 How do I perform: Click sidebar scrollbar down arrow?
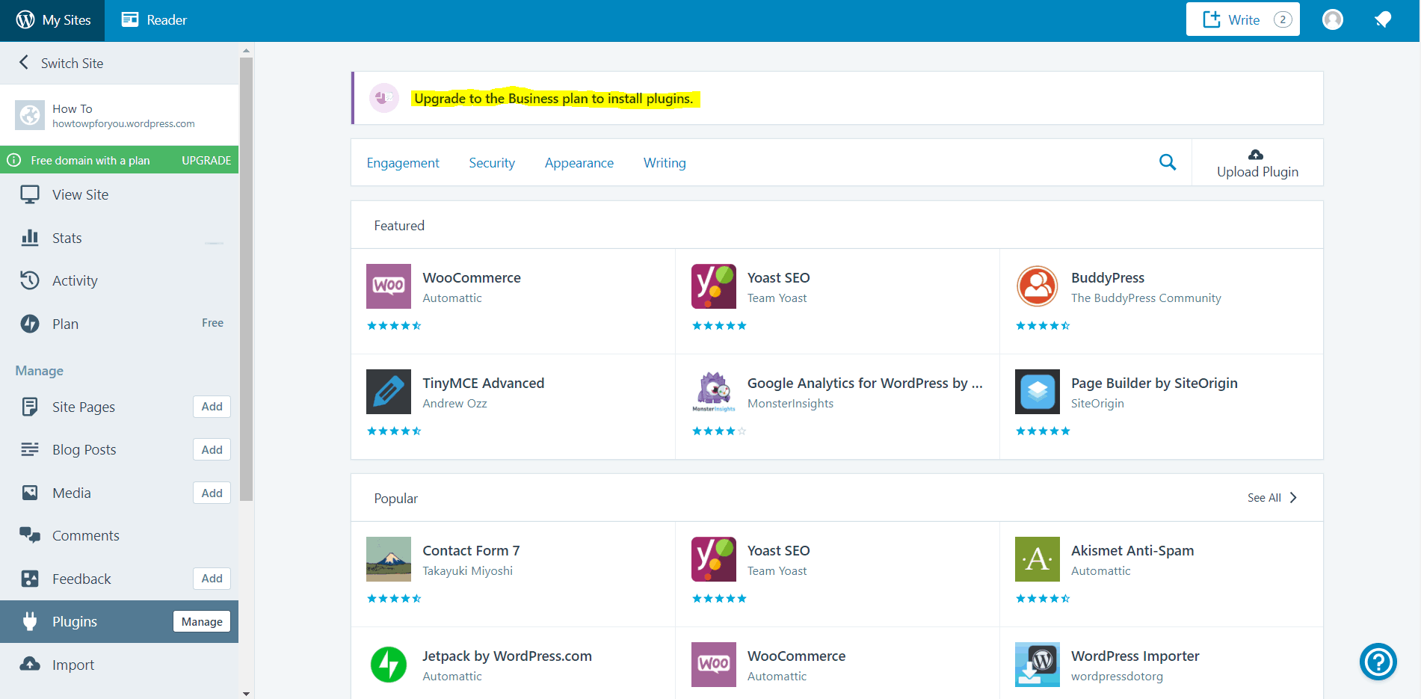point(246,693)
